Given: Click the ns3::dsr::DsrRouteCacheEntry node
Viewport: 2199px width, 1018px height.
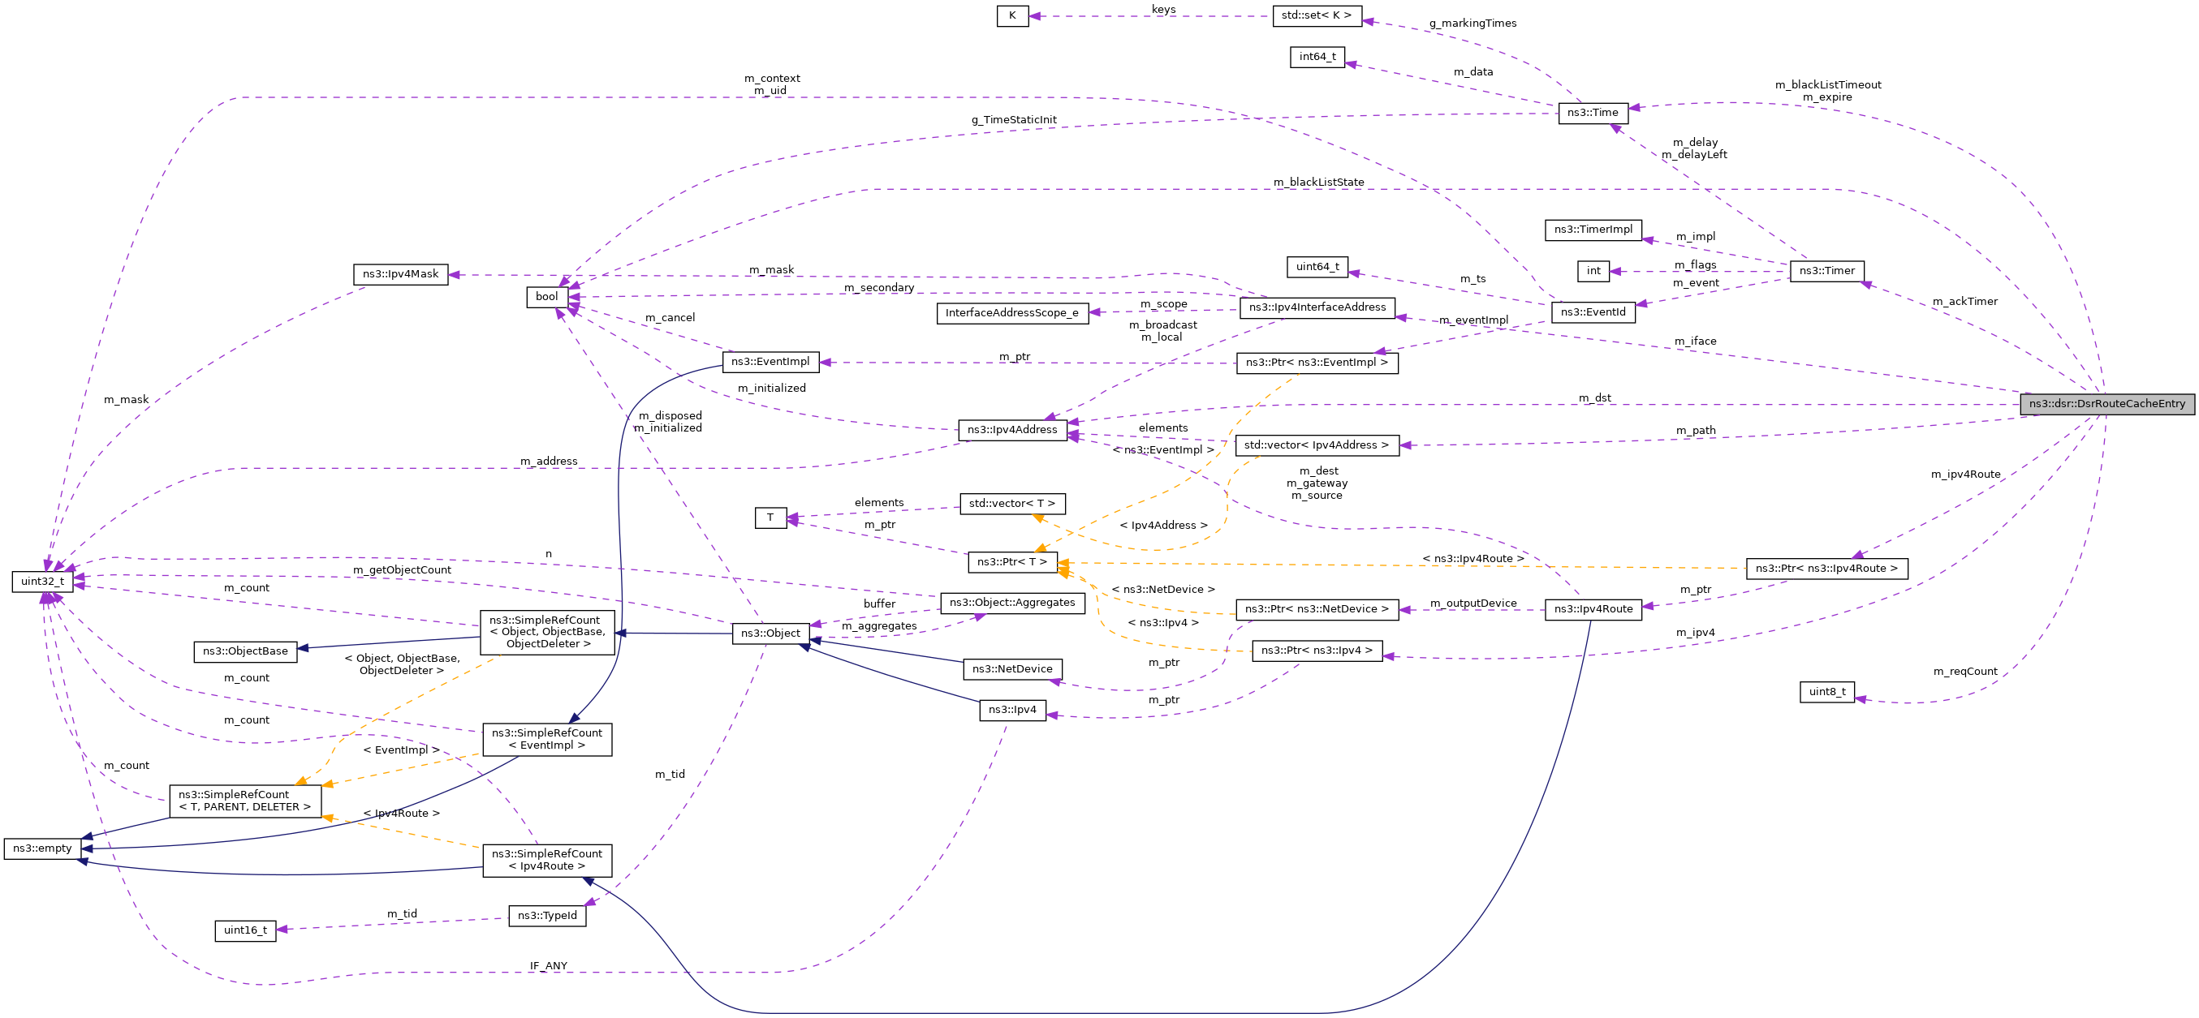Looking at the screenshot, I should coord(2106,405).
